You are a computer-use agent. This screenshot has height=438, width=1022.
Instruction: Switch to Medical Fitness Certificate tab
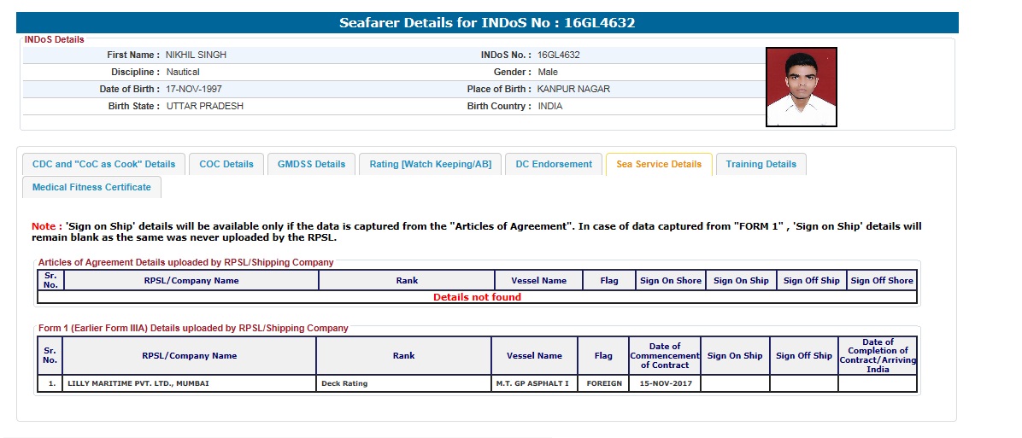coord(91,187)
